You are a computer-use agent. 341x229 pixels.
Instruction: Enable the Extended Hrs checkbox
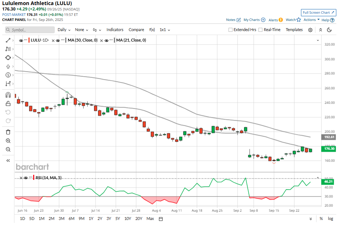click(231, 30)
